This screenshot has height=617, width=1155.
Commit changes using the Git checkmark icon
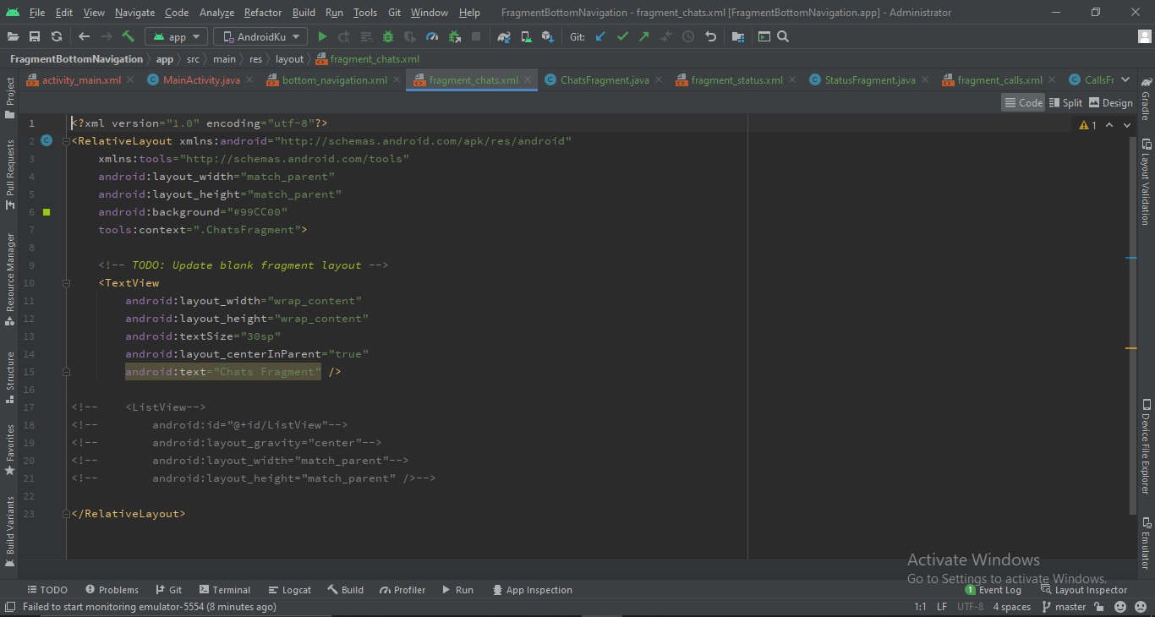click(623, 36)
